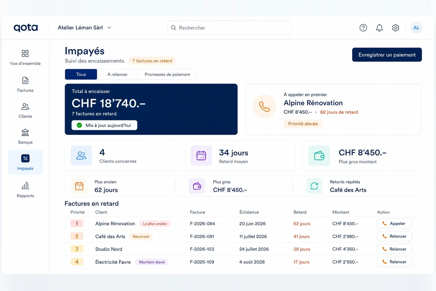Screen dimensions: 436x291
Task: Click the Montant élevé tag
Action: click(x=152, y=262)
